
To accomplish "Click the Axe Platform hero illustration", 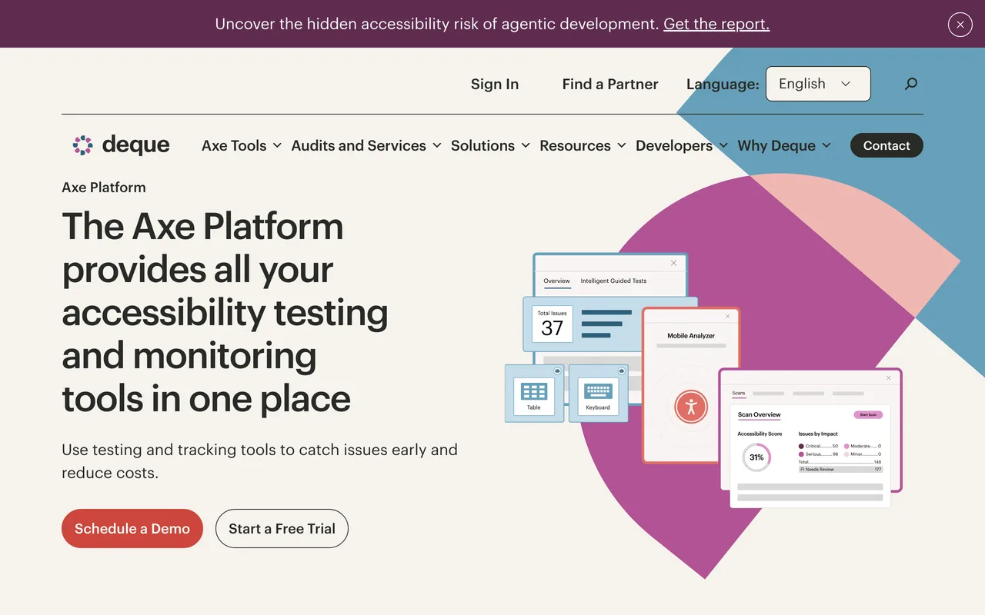I will (703, 381).
